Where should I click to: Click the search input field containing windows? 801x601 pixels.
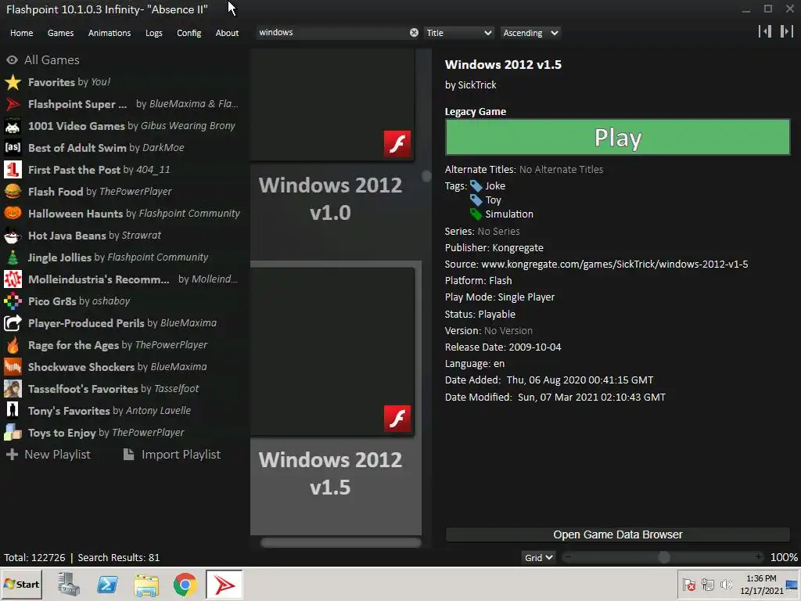(332, 33)
